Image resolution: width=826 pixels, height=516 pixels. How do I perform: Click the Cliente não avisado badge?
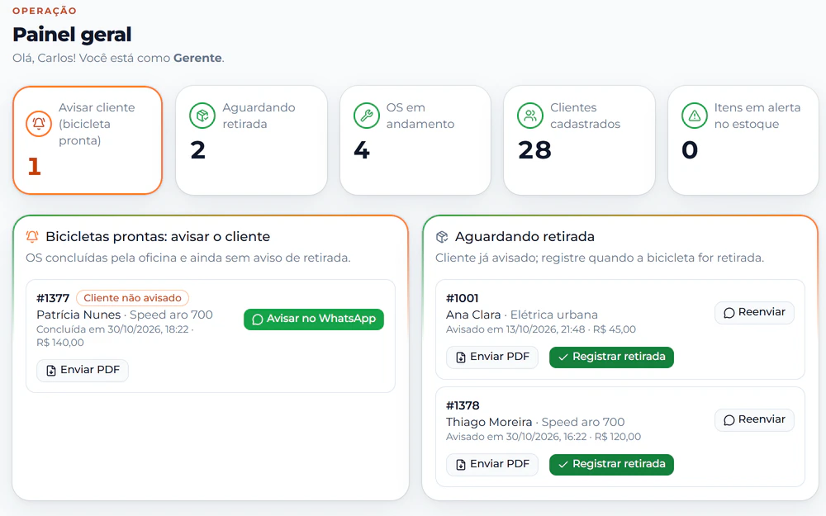pos(133,298)
